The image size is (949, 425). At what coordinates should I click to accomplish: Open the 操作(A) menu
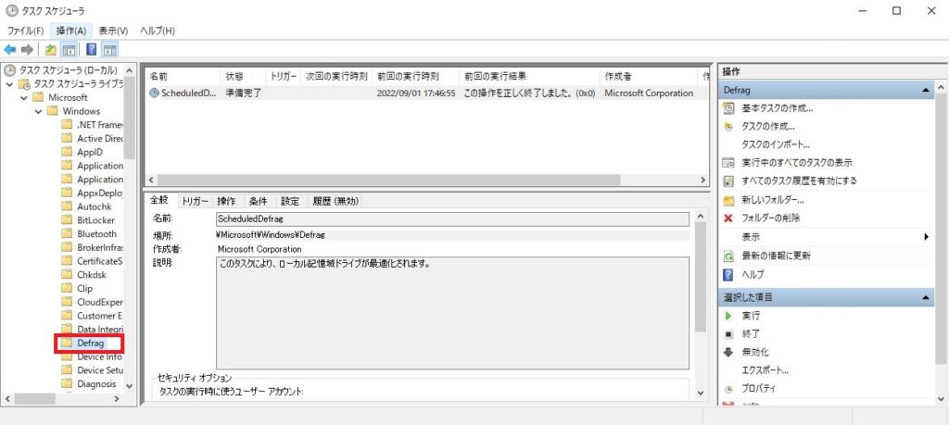tap(71, 31)
